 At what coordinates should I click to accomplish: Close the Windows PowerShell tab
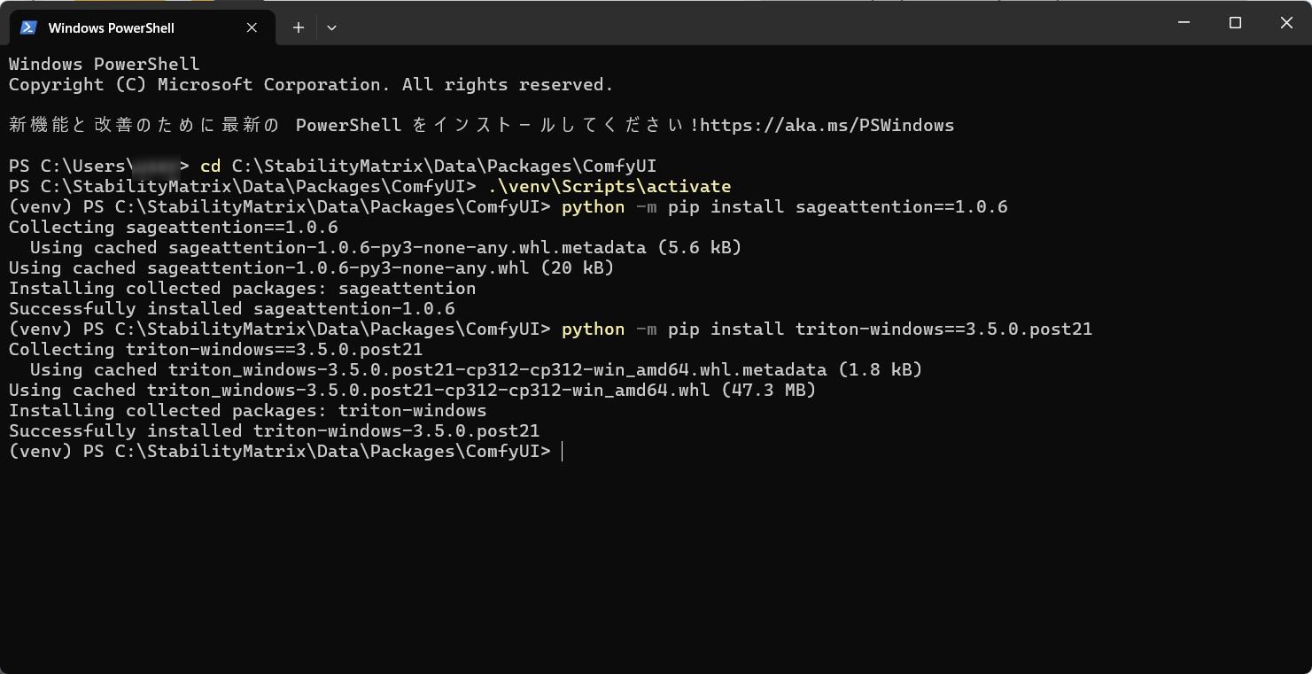click(252, 27)
